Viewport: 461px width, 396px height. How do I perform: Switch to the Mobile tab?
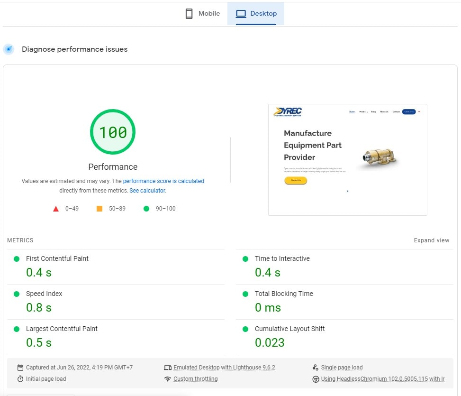(202, 14)
